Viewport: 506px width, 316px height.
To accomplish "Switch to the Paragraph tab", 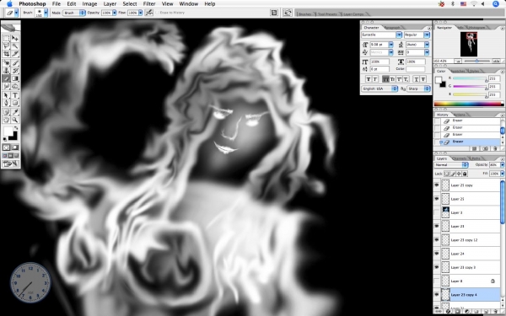I will tap(392, 28).
